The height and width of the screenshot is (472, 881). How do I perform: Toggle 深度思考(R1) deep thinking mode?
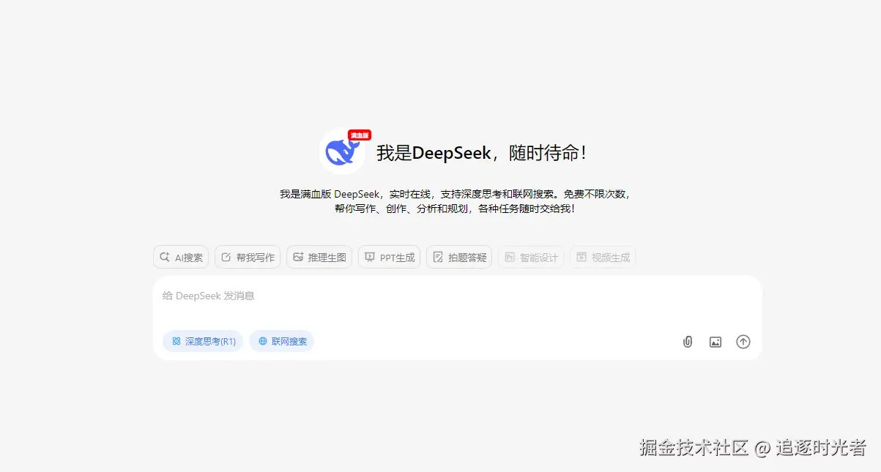(x=203, y=341)
